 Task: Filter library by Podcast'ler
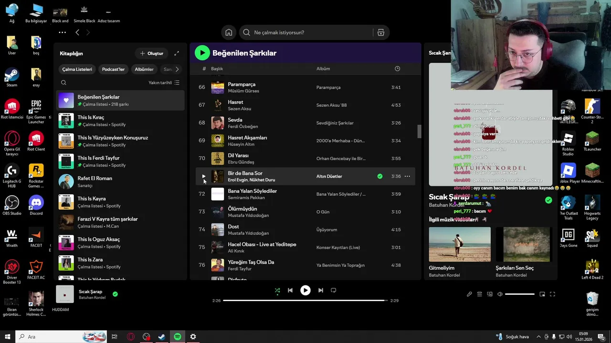(x=113, y=69)
